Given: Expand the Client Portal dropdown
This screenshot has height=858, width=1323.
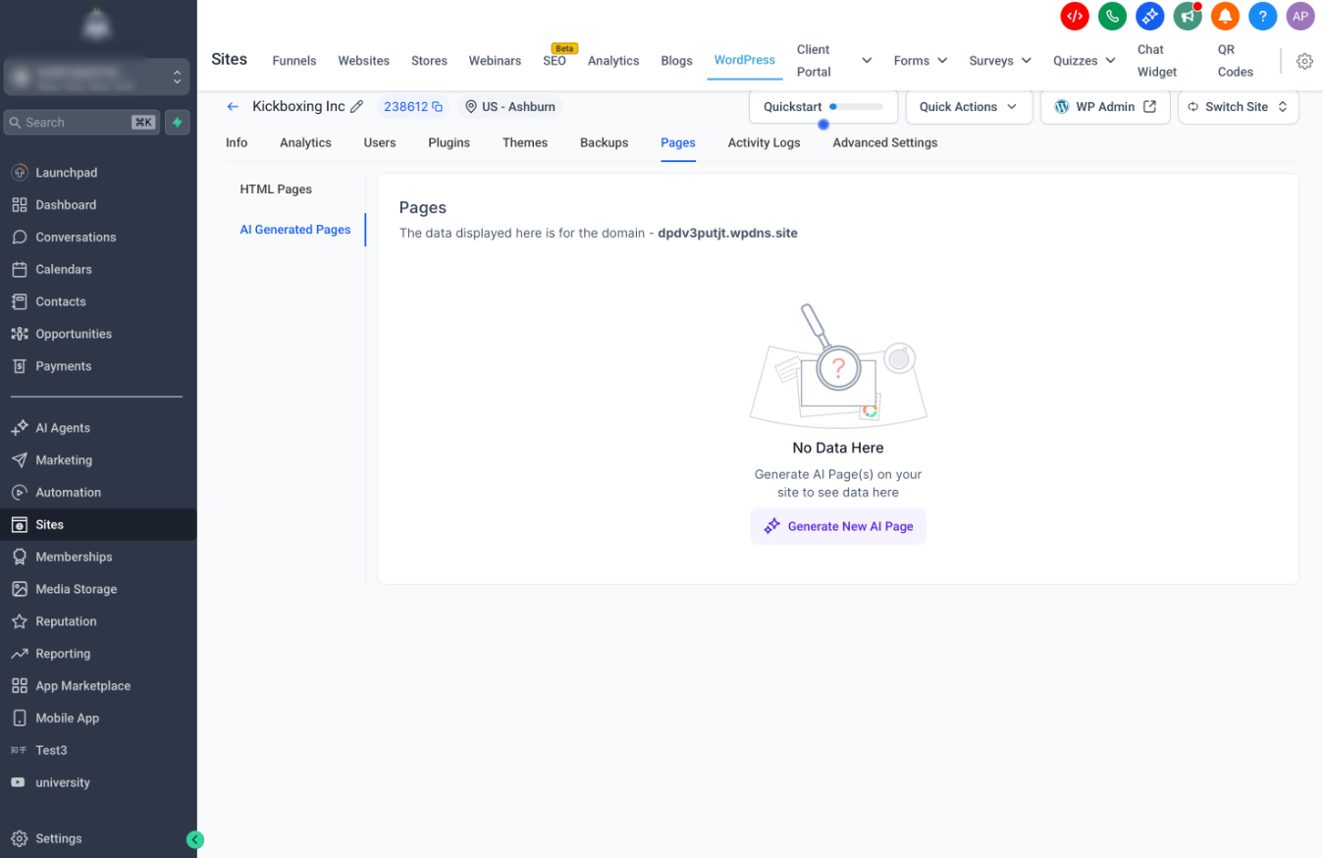Looking at the screenshot, I should [867, 61].
